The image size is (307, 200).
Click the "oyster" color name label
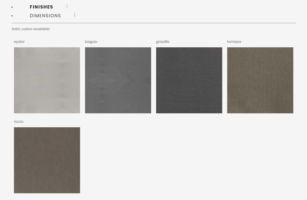tap(19, 42)
